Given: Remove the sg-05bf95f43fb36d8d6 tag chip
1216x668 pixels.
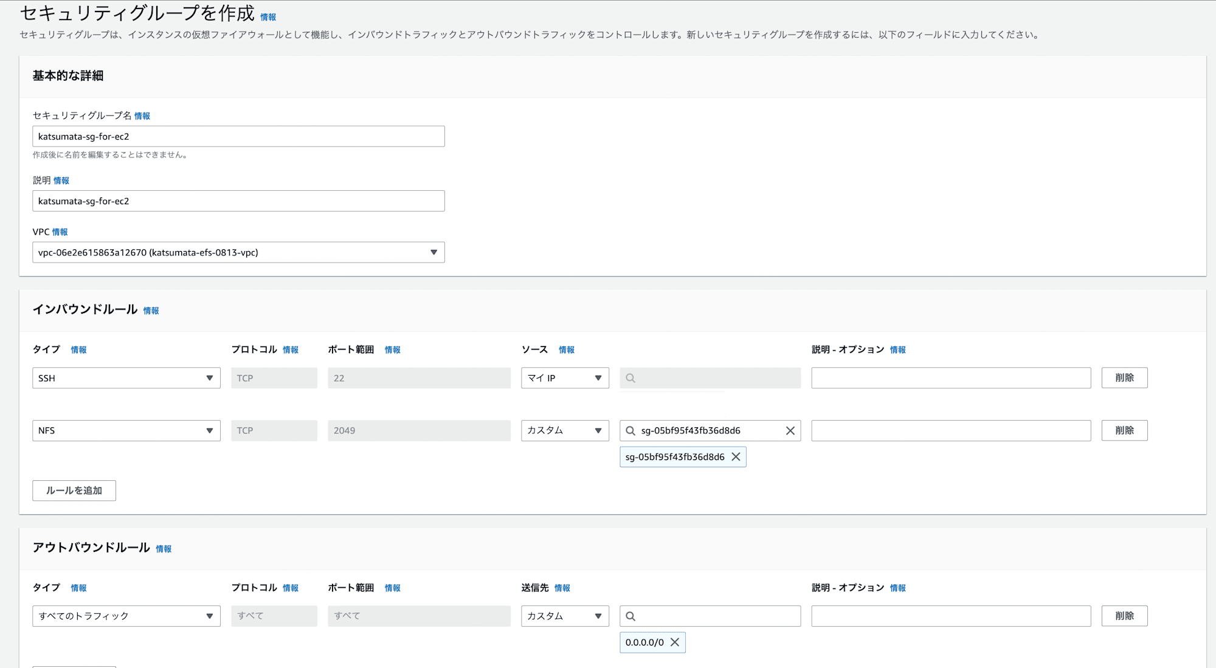Looking at the screenshot, I should (x=736, y=457).
